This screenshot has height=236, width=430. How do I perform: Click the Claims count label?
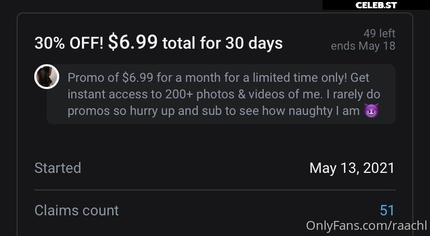tap(77, 210)
